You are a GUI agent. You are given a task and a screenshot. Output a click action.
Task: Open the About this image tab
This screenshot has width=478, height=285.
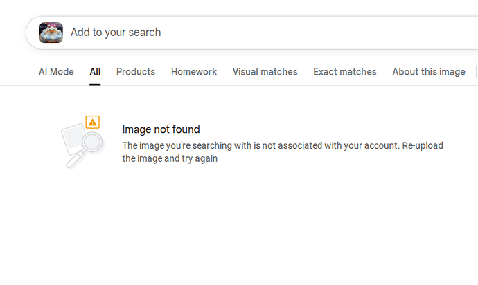click(429, 72)
